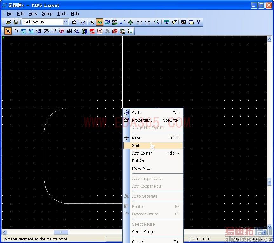Viewport: 274px width, 243px height.
Task: Select the Keepout tool icon
Action: click(x=54, y=31)
